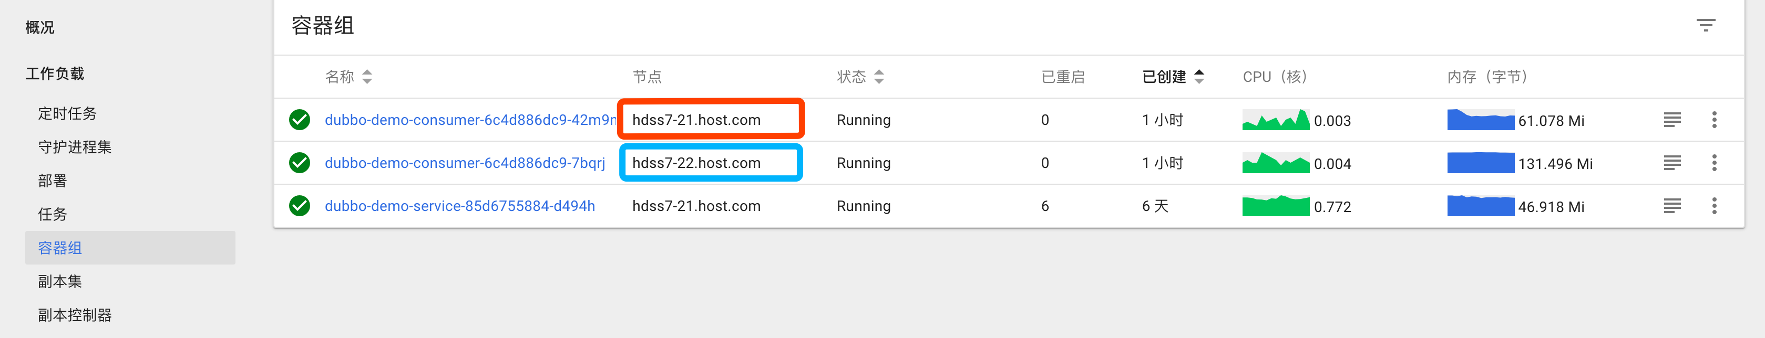This screenshot has height=338, width=1765.
Task: Open actions menu for consumer pod 7bqrj
Action: 1715,163
